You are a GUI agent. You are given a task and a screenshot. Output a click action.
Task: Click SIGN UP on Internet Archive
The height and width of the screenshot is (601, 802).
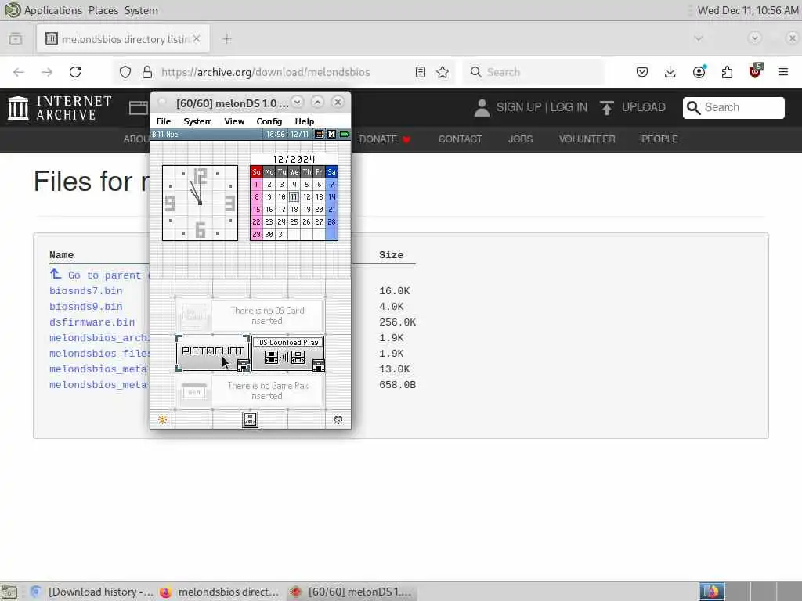pyautogui.click(x=518, y=106)
